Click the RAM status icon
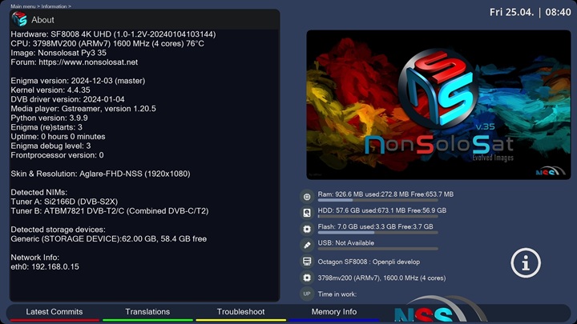This screenshot has height=324, width=577. tap(306, 197)
